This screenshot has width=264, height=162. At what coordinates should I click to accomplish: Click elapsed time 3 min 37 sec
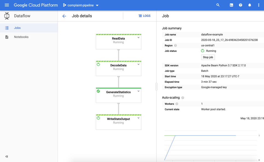[209, 82]
